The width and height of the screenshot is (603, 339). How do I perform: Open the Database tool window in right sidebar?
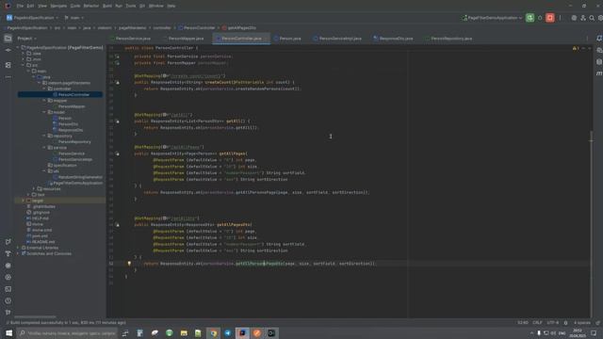(599, 62)
